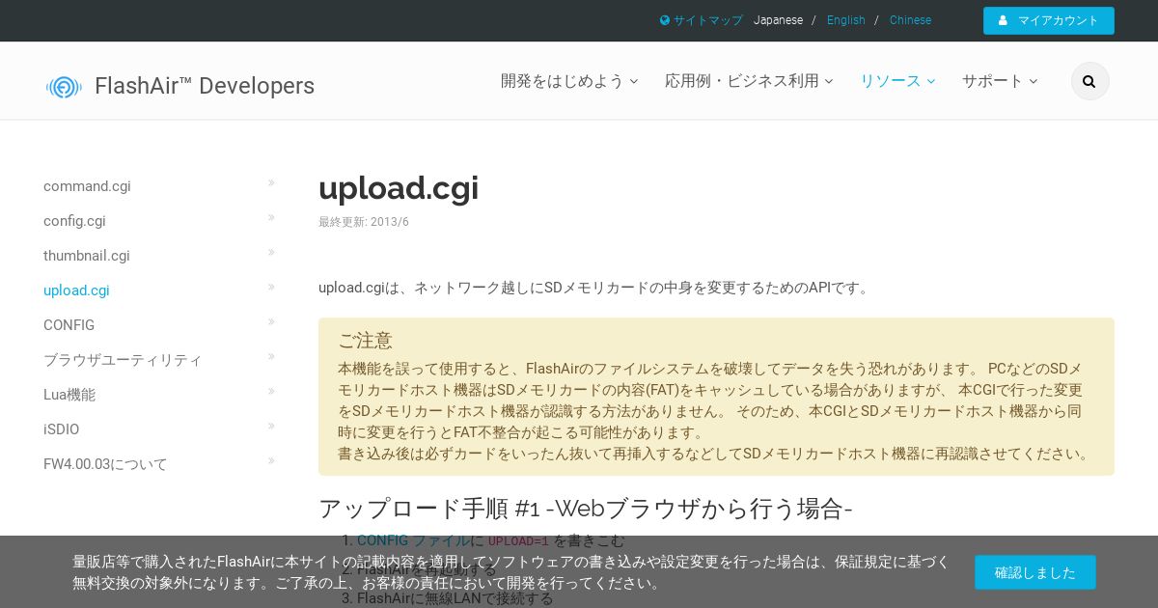The image size is (1158, 608).
Task: Expand the サポート menu chevron
Action: coord(1034,81)
